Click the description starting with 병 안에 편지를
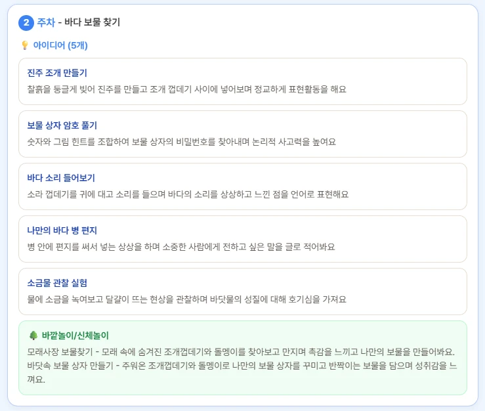 coord(181,247)
